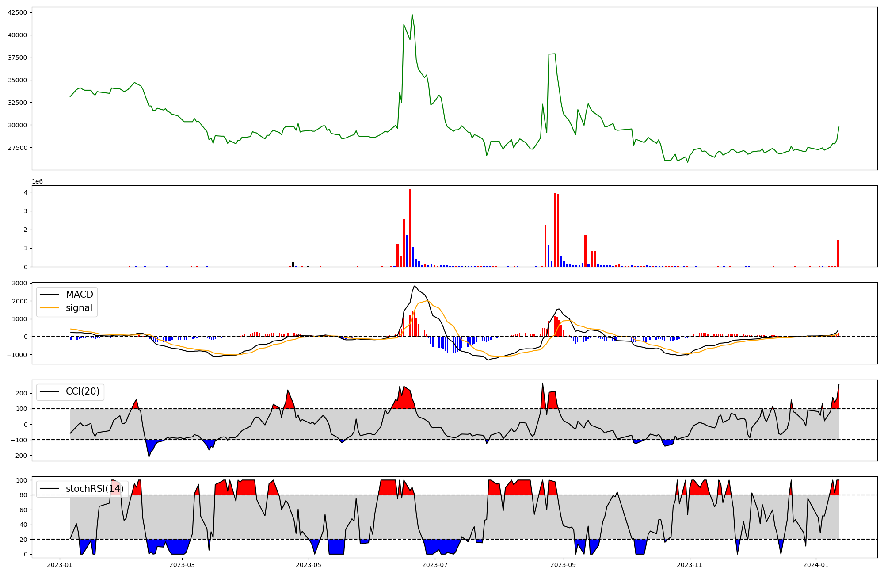Screen dimensions: 884x575
Task: Click the tallest red volume bar
Action: [x=410, y=228]
